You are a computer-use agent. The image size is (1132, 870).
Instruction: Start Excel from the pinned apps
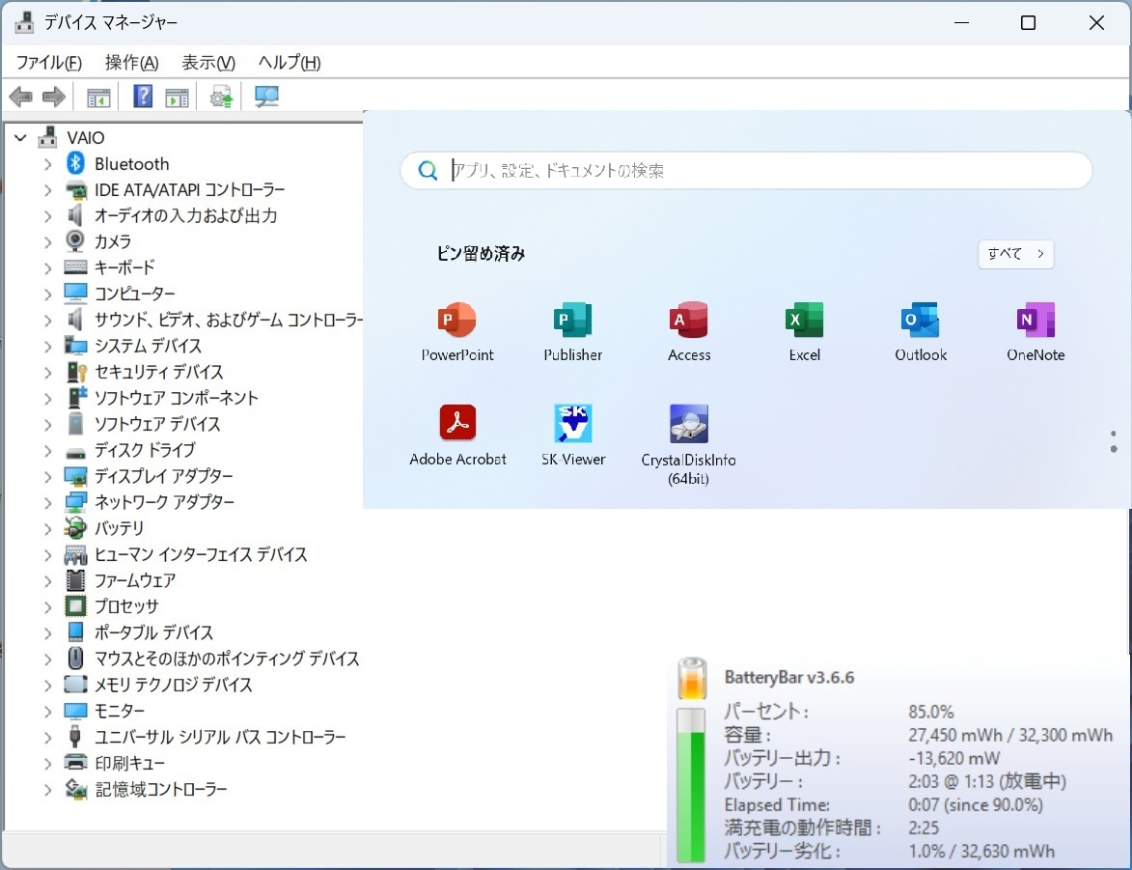pyautogui.click(x=804, y=331)
